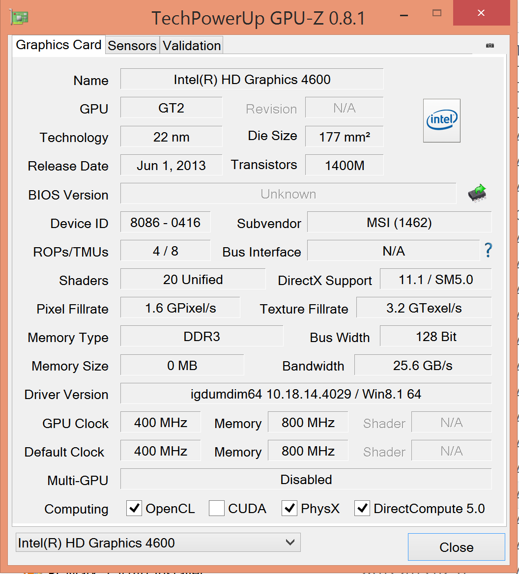Click the Device ID field
Image resolution: width=519 pixels, height=574 pixels.
(x=165, y=222)
